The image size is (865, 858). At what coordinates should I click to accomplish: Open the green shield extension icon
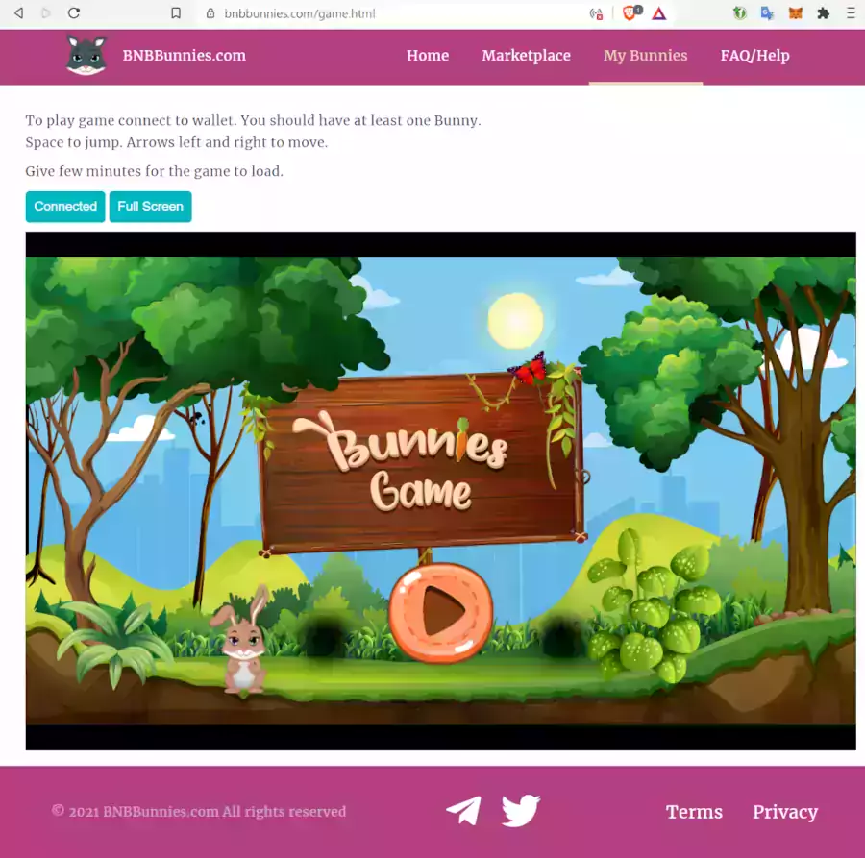(739, 13)
